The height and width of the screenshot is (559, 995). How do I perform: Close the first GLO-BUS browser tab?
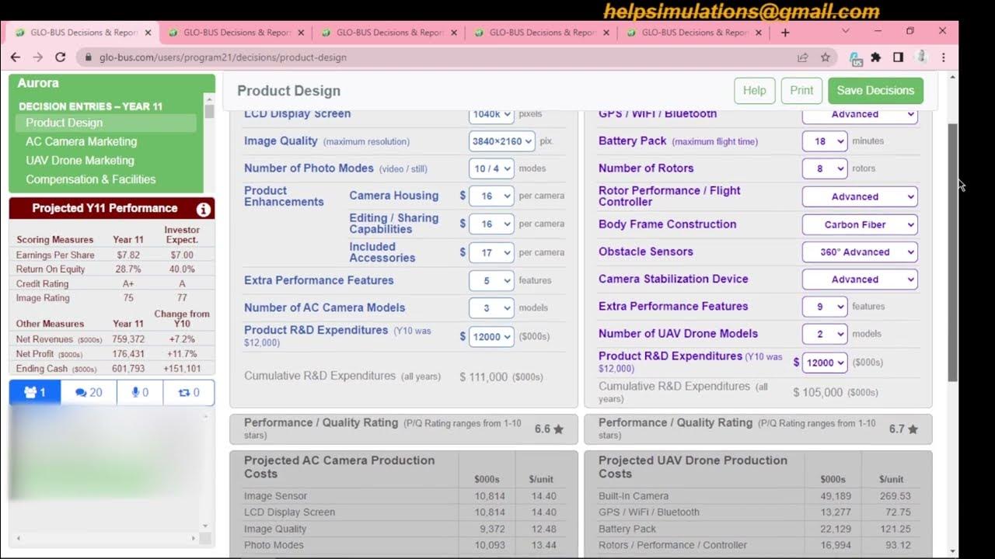(148, 33)
